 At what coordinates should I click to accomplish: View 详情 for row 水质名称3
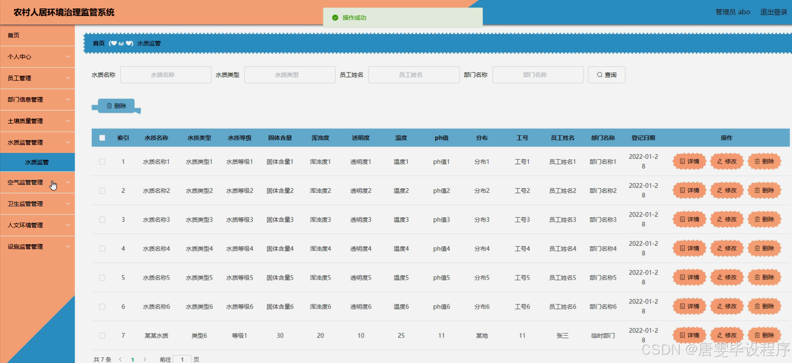tap(689, 219)
